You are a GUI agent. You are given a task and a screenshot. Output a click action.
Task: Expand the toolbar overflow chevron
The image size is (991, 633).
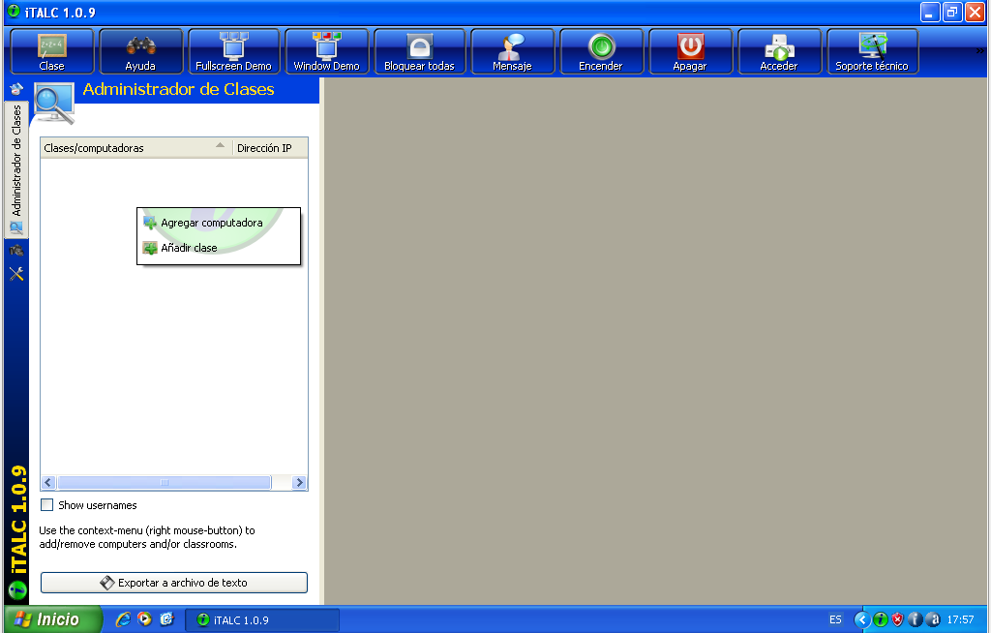[980, 51]
